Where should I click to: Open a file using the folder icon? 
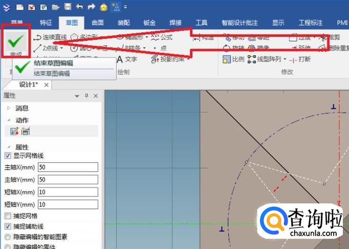click(x=56, y=7)
